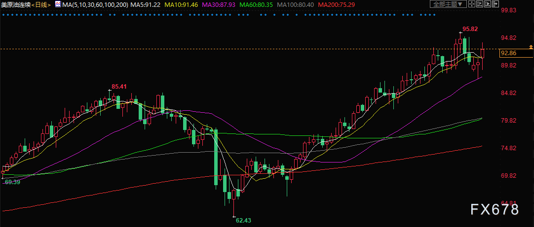Select the MA5:91.22 indicator label
534x227 pixels.
(146, 5)
